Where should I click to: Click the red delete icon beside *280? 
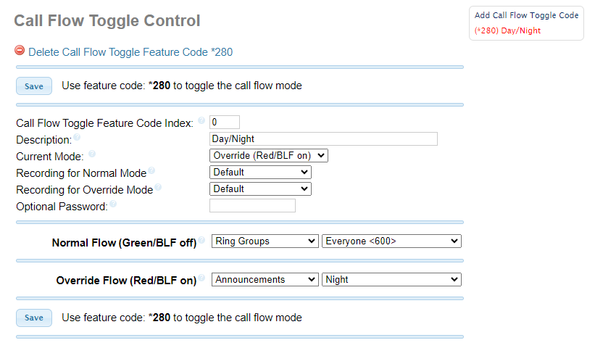point(20,50)
